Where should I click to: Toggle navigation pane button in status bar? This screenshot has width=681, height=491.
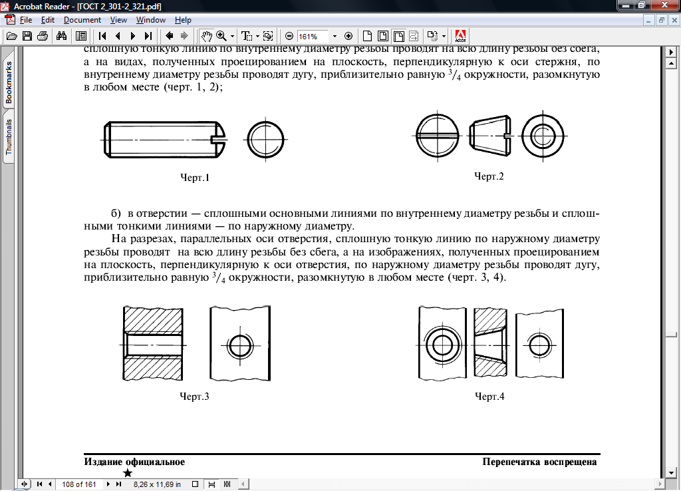coord(25,484)
